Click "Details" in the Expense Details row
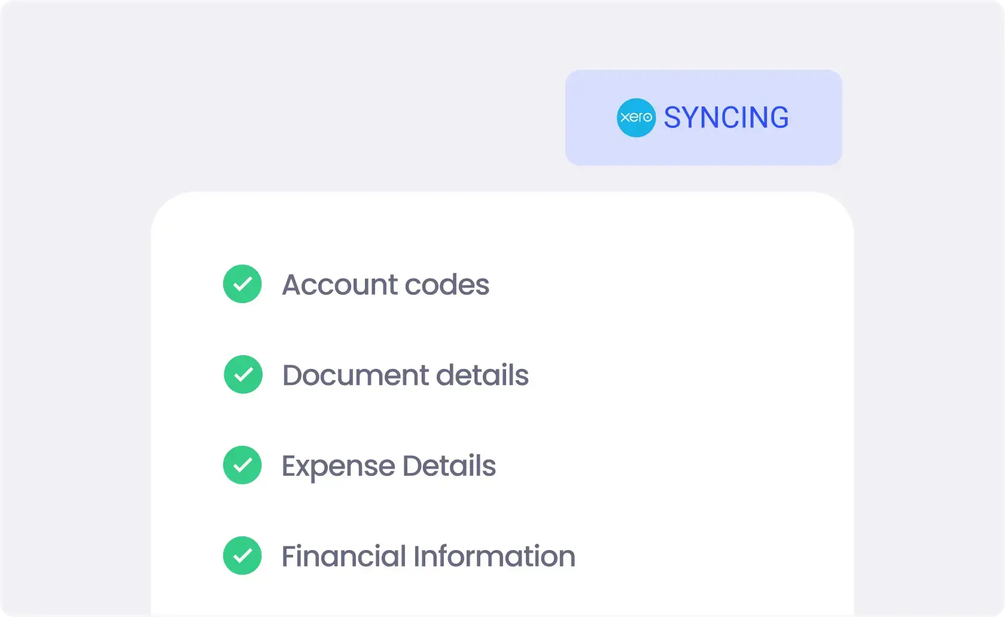Viewport: 1005px width, 617px height. point(449,466)
